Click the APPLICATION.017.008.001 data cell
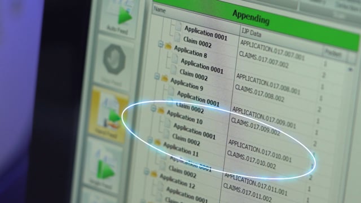The width and height of the screenshot is (361, 203). tap(268, 84)
